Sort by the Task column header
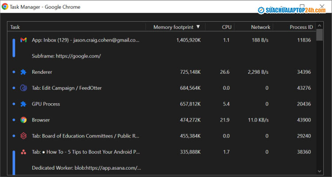 tap(15, 27)
